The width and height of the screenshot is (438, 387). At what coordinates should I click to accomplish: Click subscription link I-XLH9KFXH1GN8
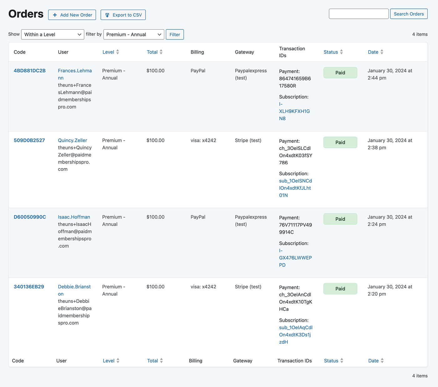tap(294, 111)
